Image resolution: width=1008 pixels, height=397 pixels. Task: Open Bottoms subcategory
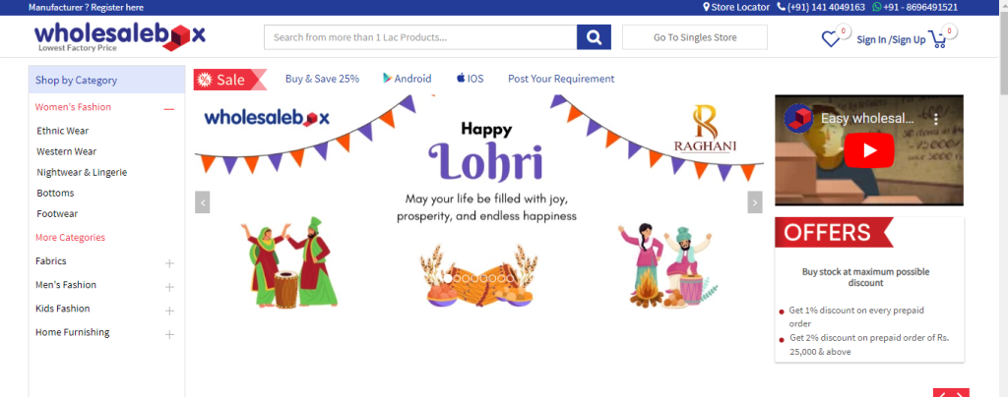tap(55, 193)
